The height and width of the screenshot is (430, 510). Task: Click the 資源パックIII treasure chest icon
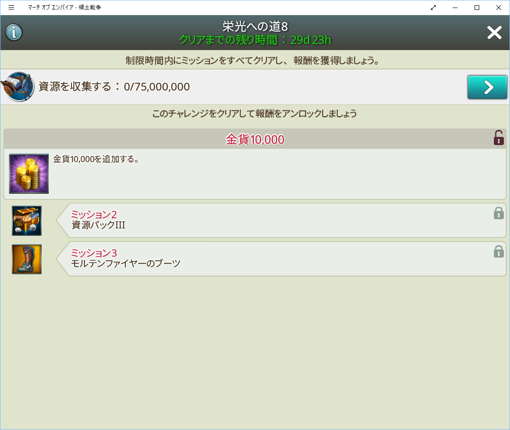26,221
